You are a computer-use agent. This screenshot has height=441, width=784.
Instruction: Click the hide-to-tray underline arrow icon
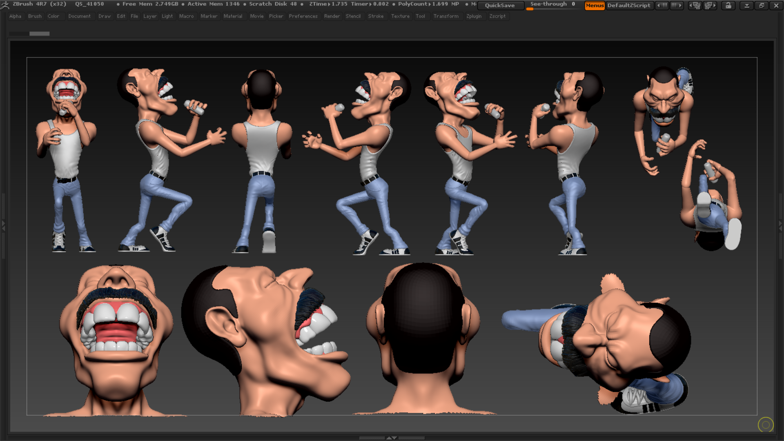coord(746,5)
